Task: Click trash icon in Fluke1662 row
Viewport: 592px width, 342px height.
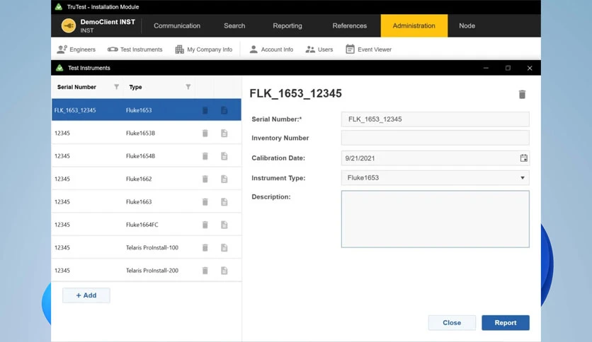Action: tap(205, 179)
